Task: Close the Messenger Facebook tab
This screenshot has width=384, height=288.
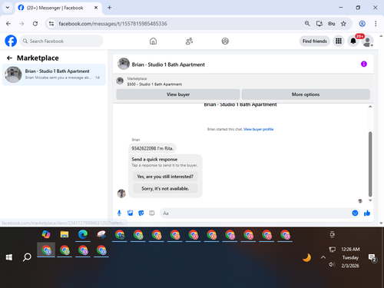Action: pos(96,8)
